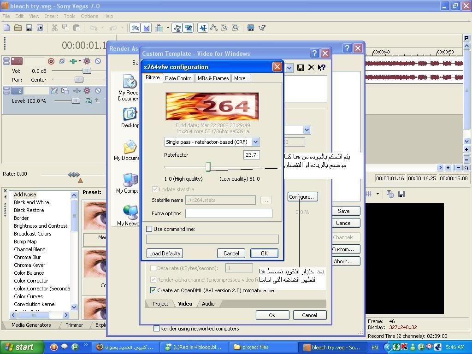Enable the Use command line checkbox
Viewport: 472px width, 354px height.
(149, 229)
